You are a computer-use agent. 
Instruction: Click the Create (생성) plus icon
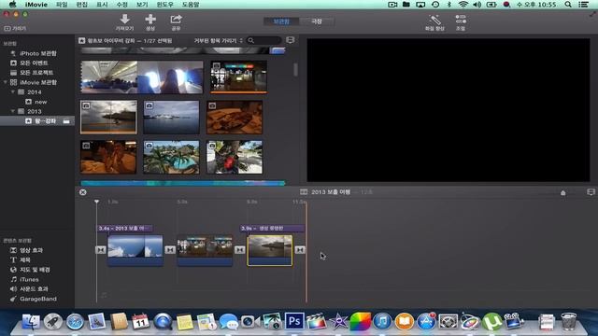(x=150, y=19)
